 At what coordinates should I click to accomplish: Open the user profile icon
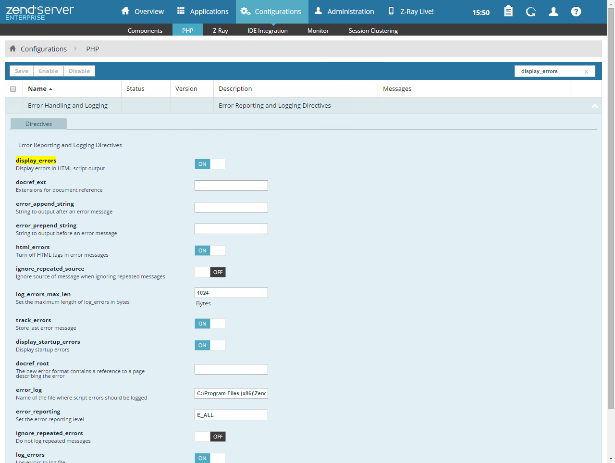(x=553, y=12)
